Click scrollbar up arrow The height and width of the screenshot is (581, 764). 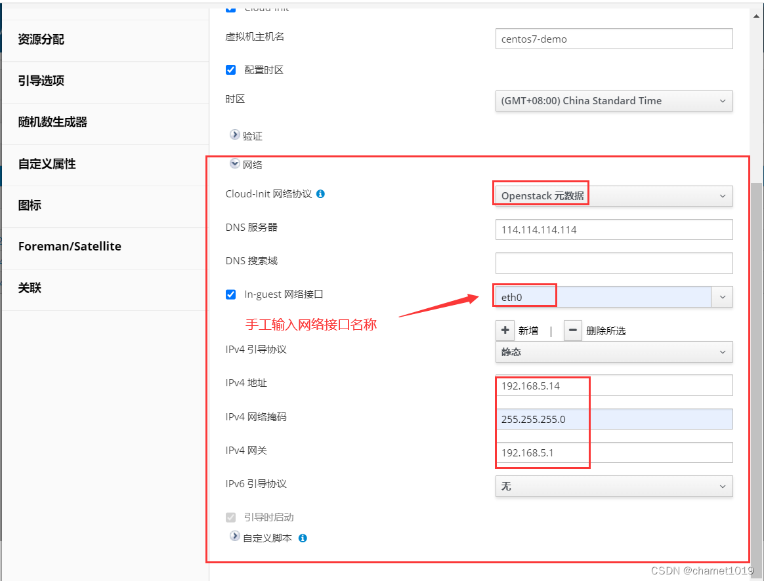point(756,16)
